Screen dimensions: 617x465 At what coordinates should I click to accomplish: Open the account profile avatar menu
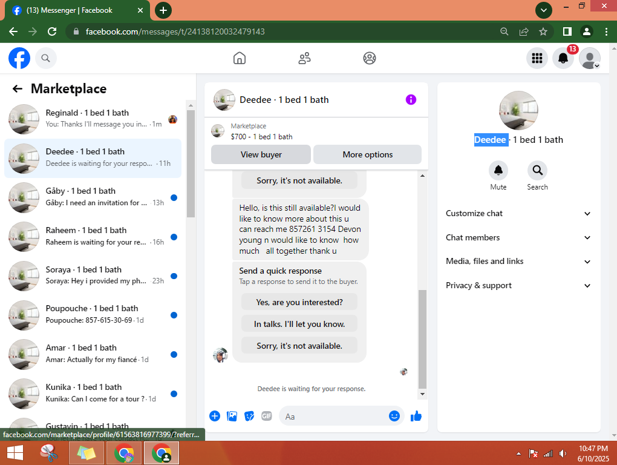tap(589, 58)
